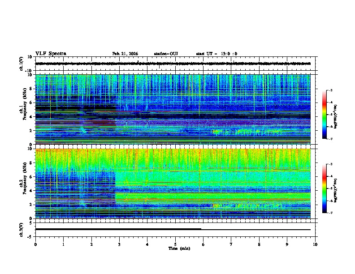355x274 pixels.
Task: Click the time axis tick label "9"
Action: pos(287,244)
